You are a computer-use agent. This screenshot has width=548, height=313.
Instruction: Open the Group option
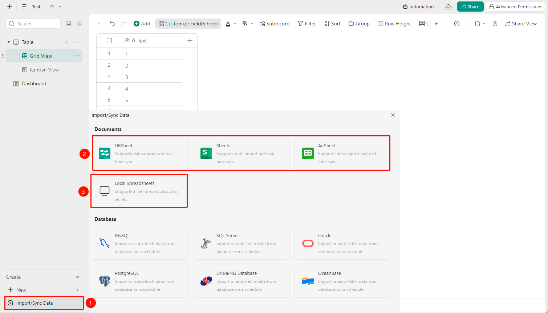coord(359,24)
